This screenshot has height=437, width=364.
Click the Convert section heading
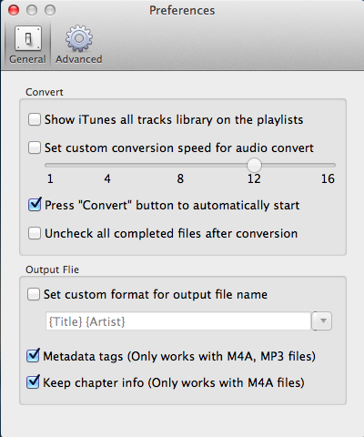pos(45,92)
